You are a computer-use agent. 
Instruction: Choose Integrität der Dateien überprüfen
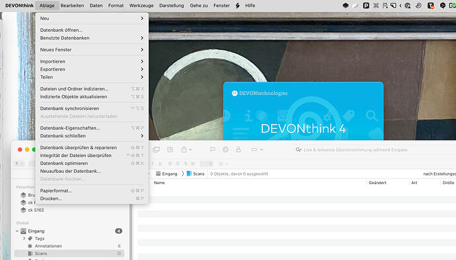[x=92, y=156]
